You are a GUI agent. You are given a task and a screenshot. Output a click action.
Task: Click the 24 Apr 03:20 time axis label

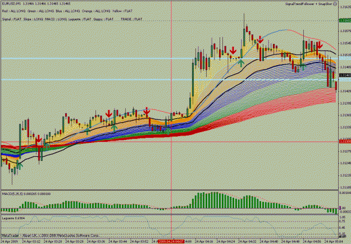point(53,242)
